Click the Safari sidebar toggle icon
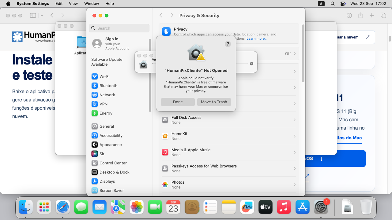This screenshot has width=392, height=220. click(x=33, y=15)
